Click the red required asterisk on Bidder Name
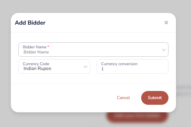This screenshot has width=191, height=127. 48,47
